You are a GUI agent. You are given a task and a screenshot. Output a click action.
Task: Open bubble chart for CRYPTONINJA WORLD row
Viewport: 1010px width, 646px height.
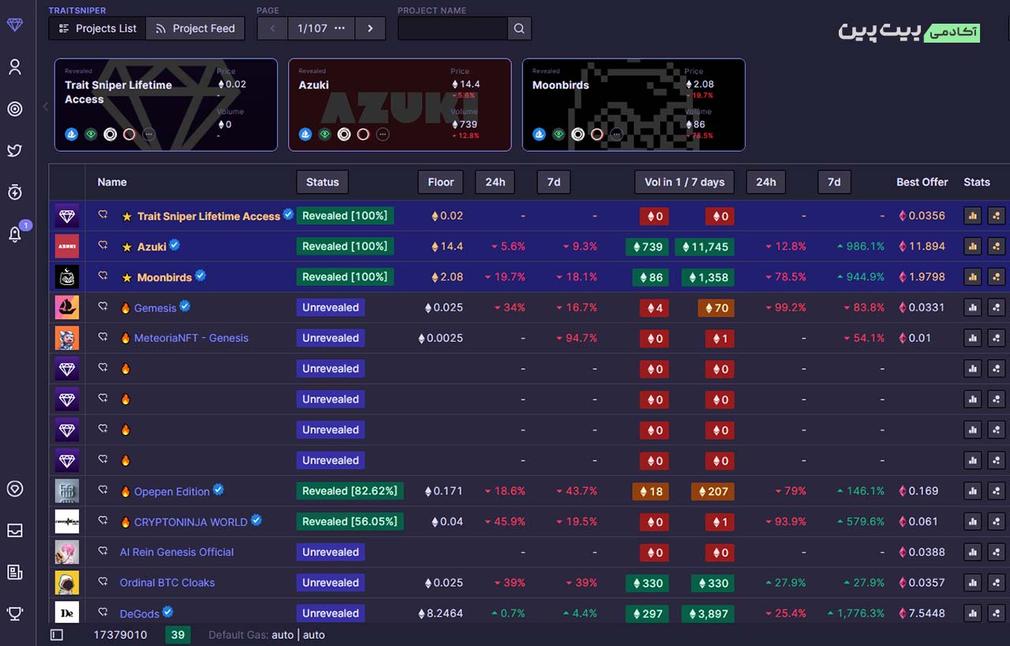pos(996,521)
